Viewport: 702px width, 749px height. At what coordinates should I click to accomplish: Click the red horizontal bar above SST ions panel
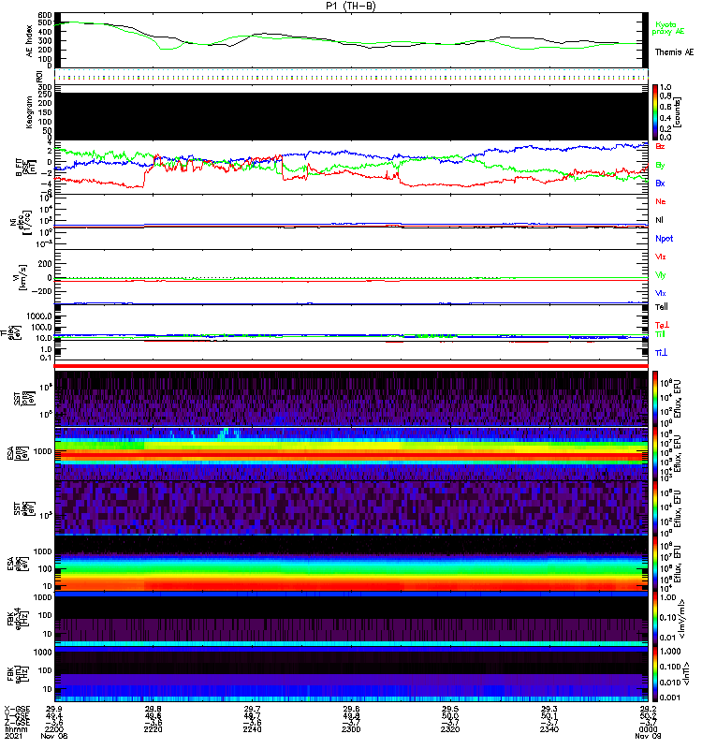[x=351, y=366]
